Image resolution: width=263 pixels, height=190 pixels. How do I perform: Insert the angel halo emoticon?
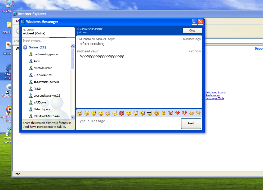click(x=163, y=113)
